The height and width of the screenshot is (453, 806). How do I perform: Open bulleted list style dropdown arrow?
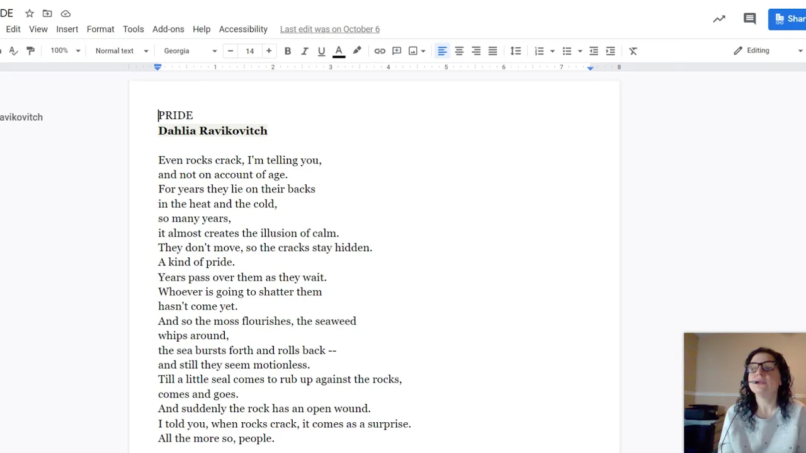pos(580,51)
